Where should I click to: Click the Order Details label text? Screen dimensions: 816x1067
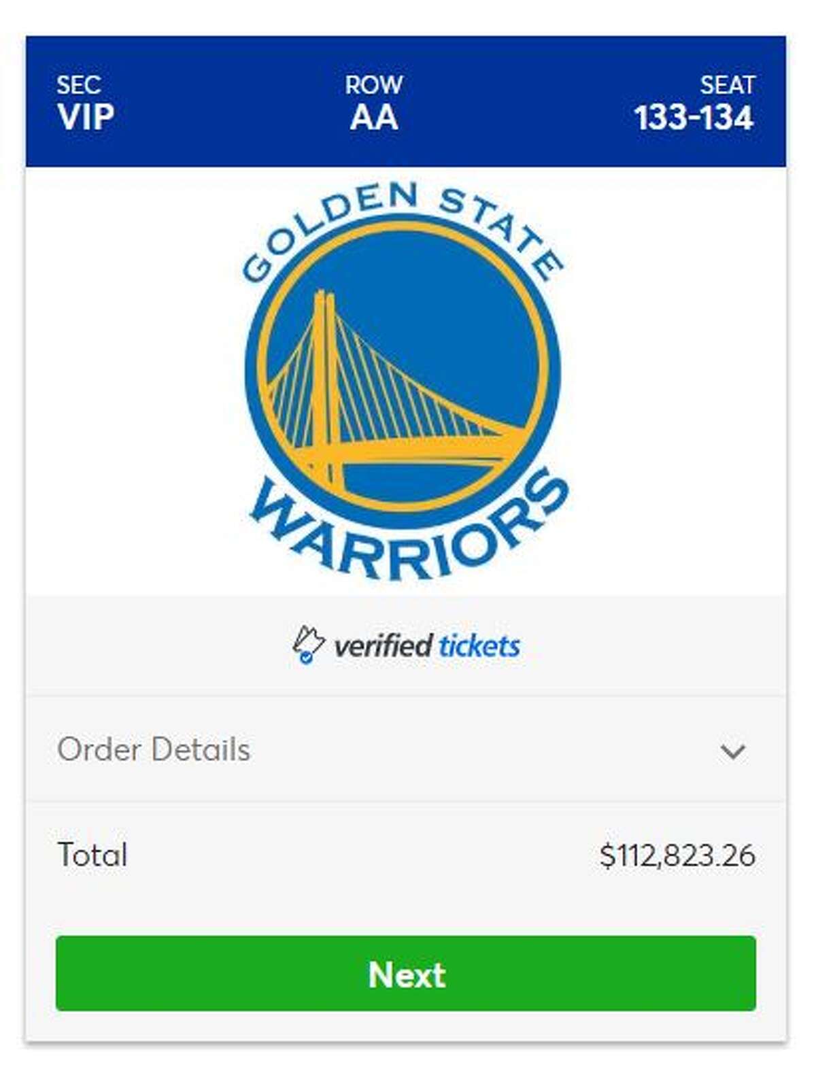pyautogui.click(x=154, y=749)
